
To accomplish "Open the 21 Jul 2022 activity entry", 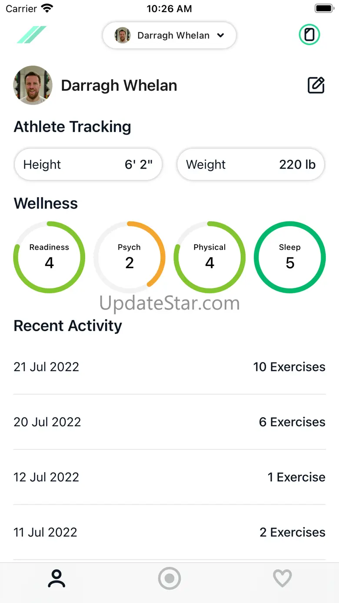I will (x=169, y=367).
